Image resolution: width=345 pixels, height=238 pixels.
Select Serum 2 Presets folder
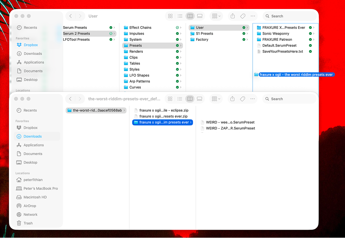[x=89, y=33]
